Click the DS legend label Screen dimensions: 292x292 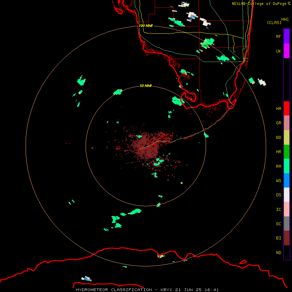(278, 195)
